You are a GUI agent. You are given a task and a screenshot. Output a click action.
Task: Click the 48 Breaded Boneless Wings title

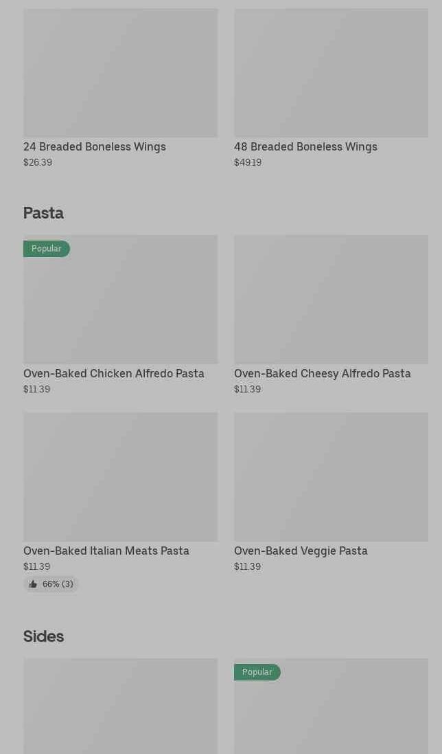point(305,146)
